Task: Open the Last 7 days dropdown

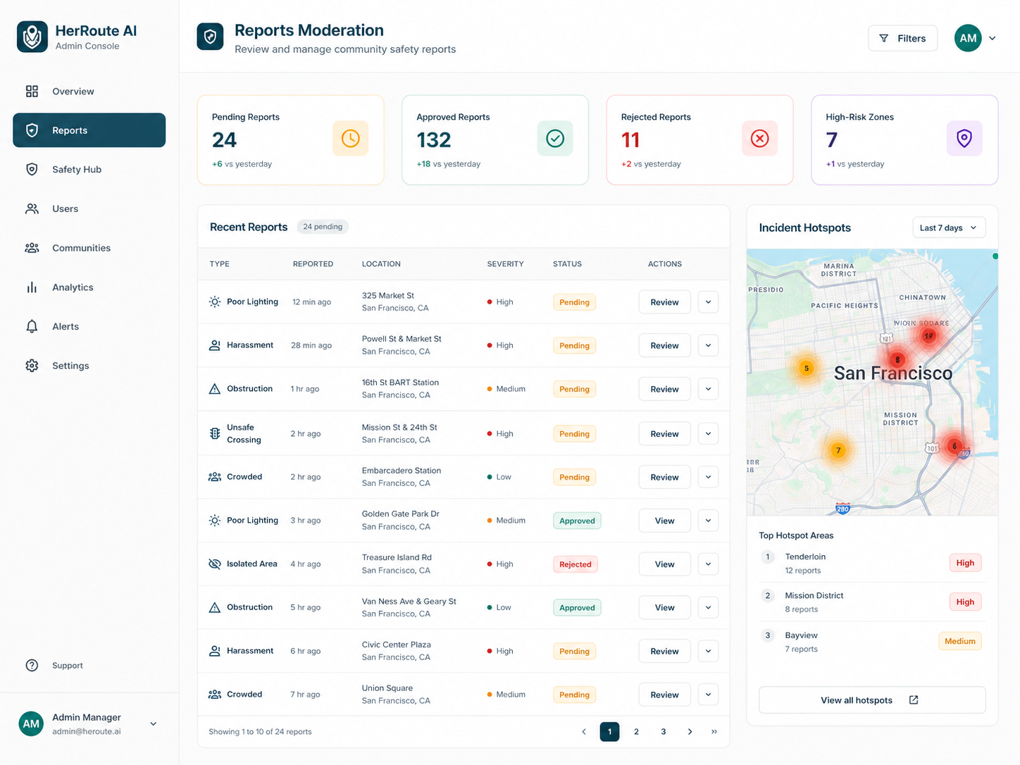Action: coord(948,228)
